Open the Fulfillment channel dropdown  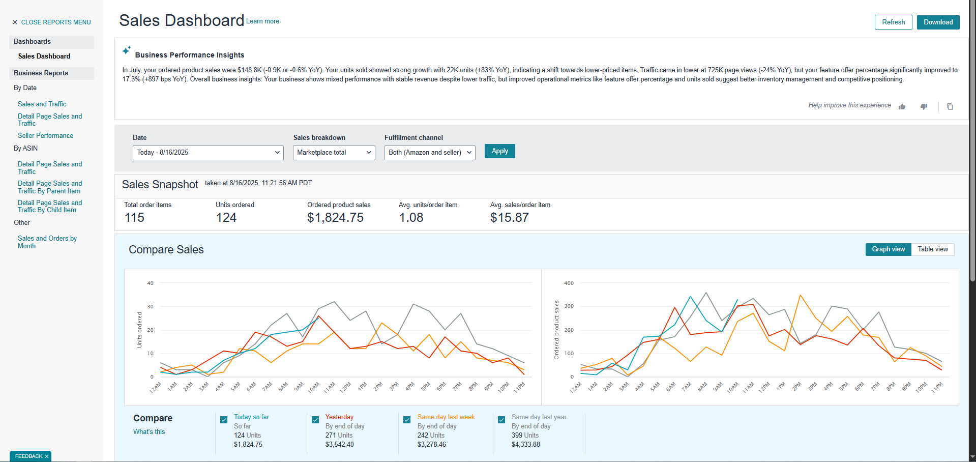[430, 153]
